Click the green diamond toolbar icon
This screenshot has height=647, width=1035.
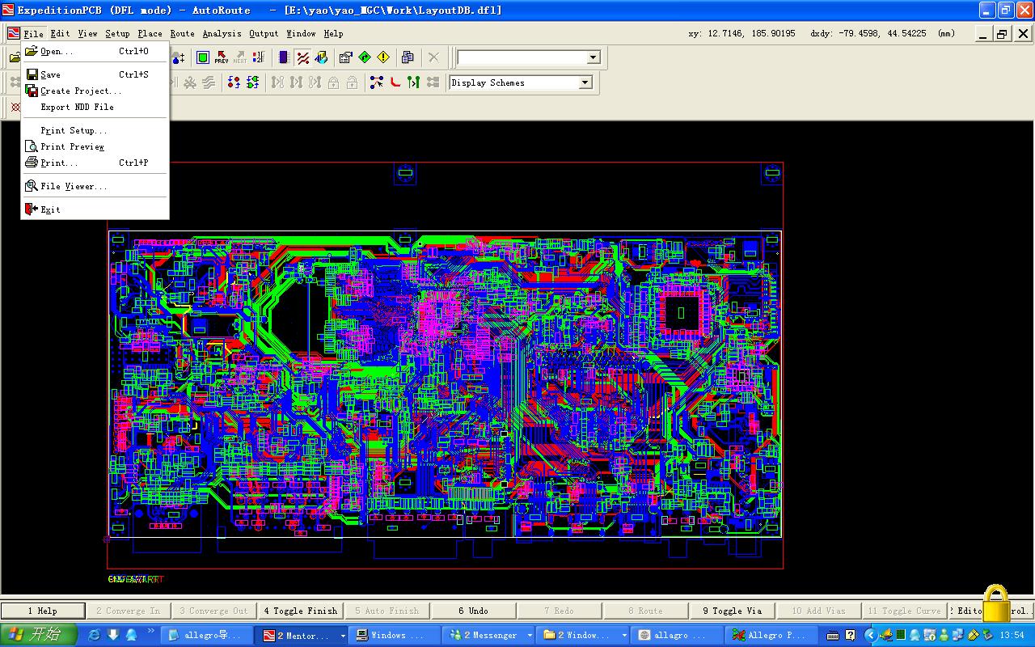click(365, 57)
